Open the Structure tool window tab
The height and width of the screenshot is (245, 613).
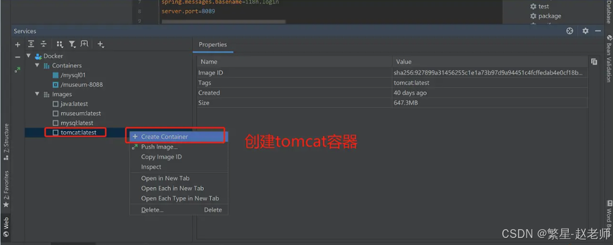(6, 143)
